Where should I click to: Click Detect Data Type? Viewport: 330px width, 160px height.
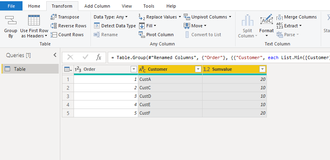point(115,26)
